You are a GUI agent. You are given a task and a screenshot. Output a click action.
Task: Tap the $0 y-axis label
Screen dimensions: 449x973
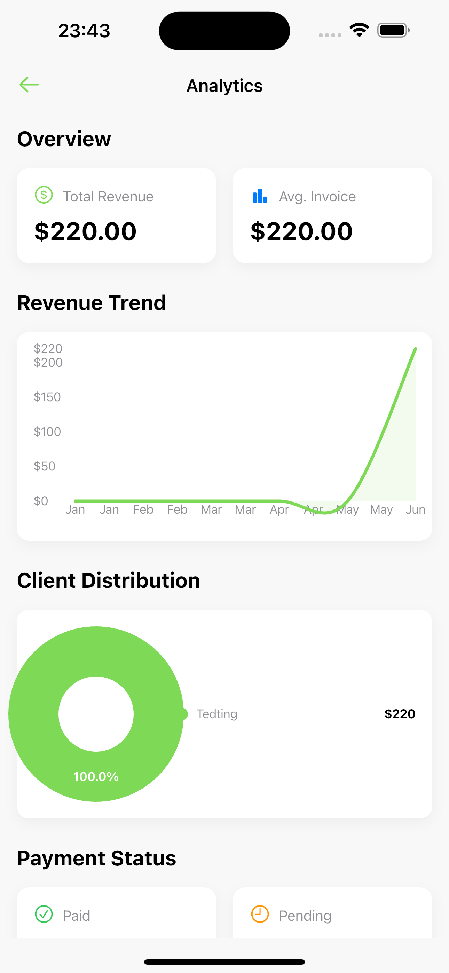click(x=41, y=501)
